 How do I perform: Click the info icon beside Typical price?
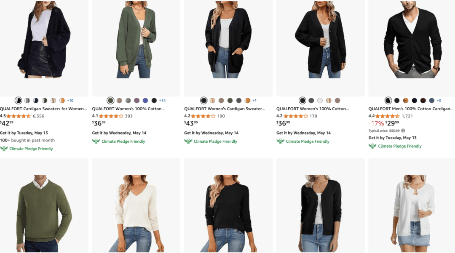pos(403,130)
